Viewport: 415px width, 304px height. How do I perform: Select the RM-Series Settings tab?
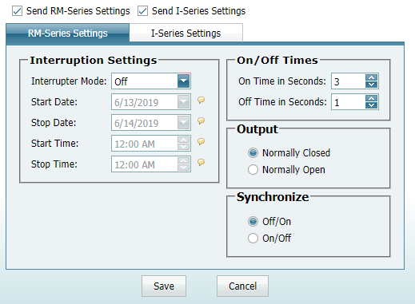pyautogui.click(x=68, y=34)
